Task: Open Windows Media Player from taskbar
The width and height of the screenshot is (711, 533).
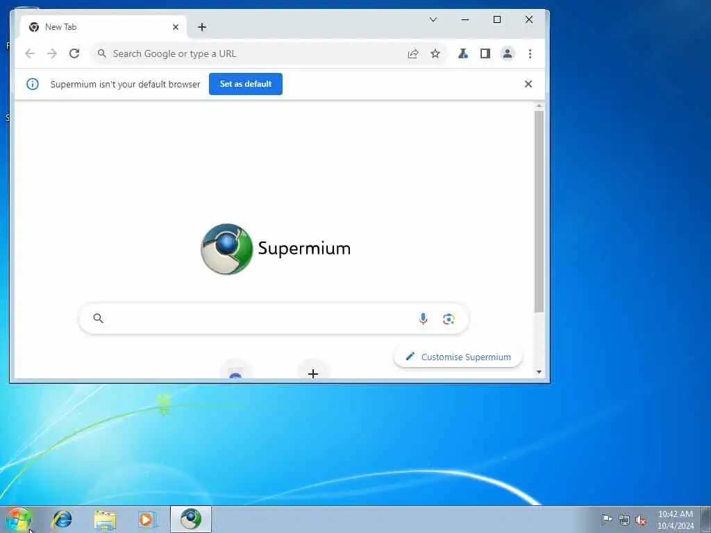Action: coord(147,519)
